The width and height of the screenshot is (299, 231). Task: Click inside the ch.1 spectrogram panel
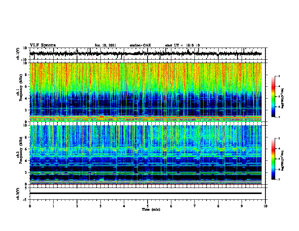coord(146,92)
